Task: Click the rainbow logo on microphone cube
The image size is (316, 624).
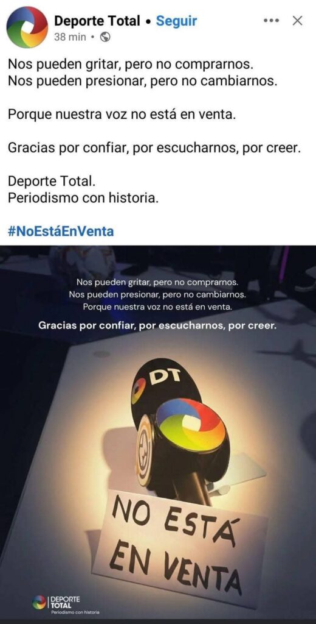Action: [191, 425]
